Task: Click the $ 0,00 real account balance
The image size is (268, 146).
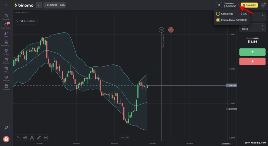Action: pyautogui.click(x=244, y=14)
